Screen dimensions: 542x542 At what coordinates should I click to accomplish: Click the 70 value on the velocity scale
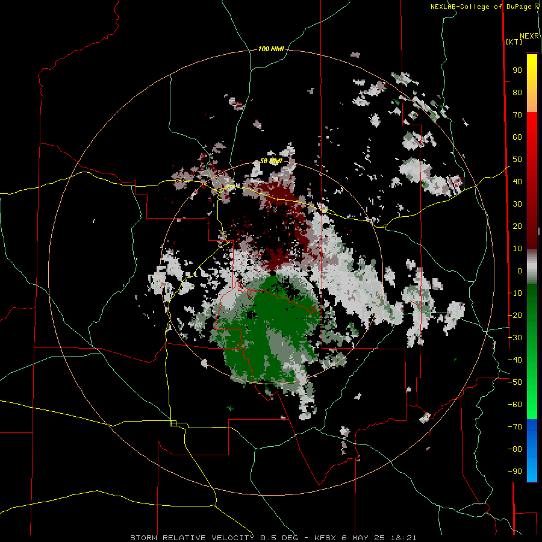(517, 115)
